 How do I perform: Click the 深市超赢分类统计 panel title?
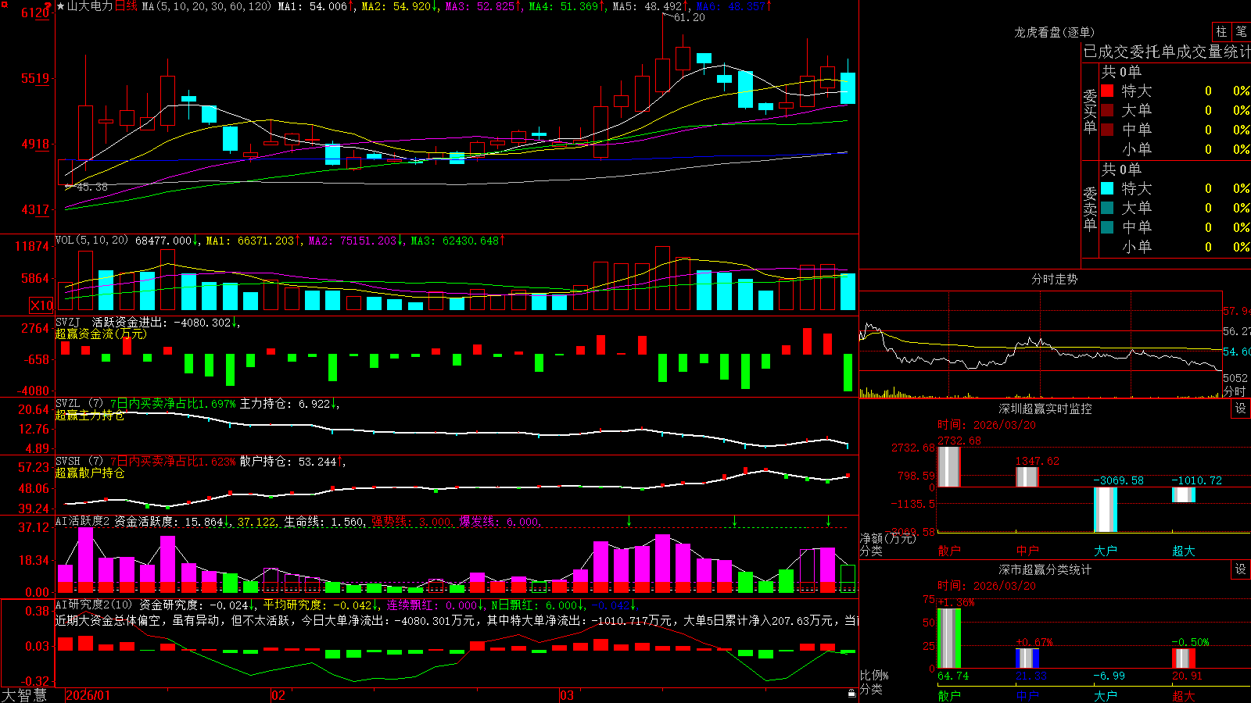(1045, 569)
